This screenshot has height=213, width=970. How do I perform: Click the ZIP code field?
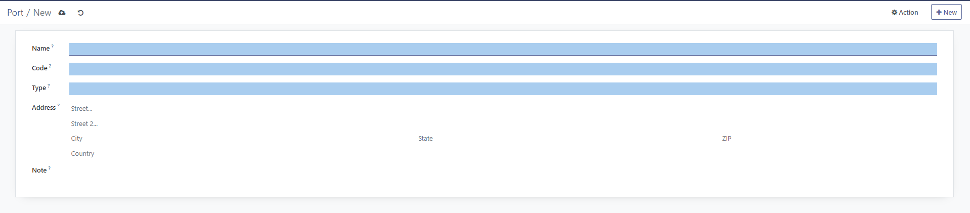[828, 139]
